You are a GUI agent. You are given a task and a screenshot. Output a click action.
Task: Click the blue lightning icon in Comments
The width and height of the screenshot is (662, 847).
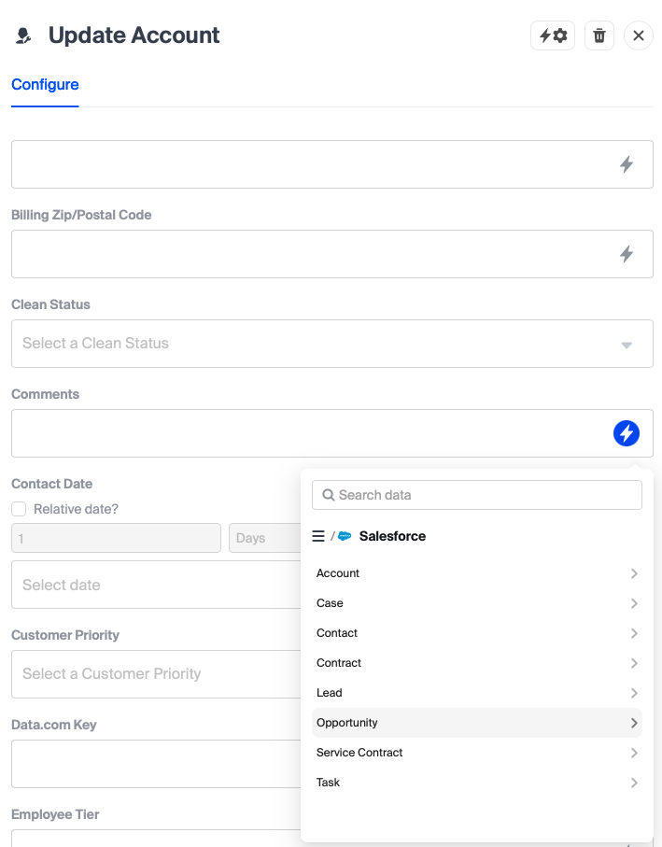pyautogui.click(x=627, y=433)
